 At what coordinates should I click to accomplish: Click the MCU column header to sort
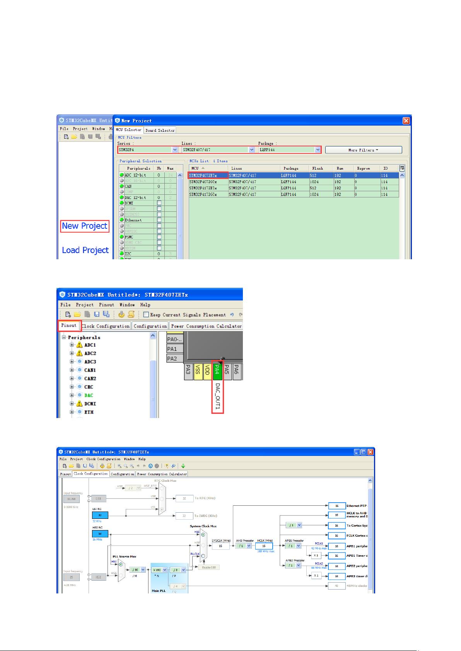coord(208,168)
